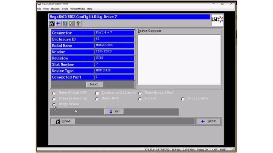This screenshot has height=153, width=273.
Task: Click the IP address in status bar
Action: 152,149
